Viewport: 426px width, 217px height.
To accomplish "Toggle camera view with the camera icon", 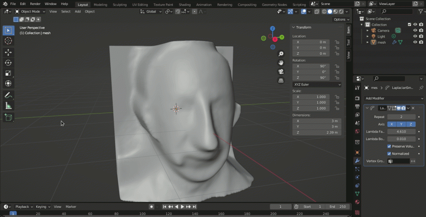I will click(281, 72).
